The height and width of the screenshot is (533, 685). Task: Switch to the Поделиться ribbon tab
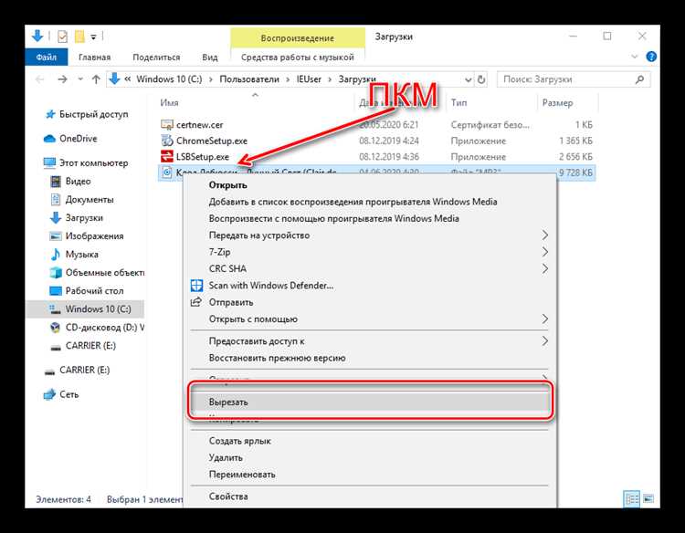[156, 57]
